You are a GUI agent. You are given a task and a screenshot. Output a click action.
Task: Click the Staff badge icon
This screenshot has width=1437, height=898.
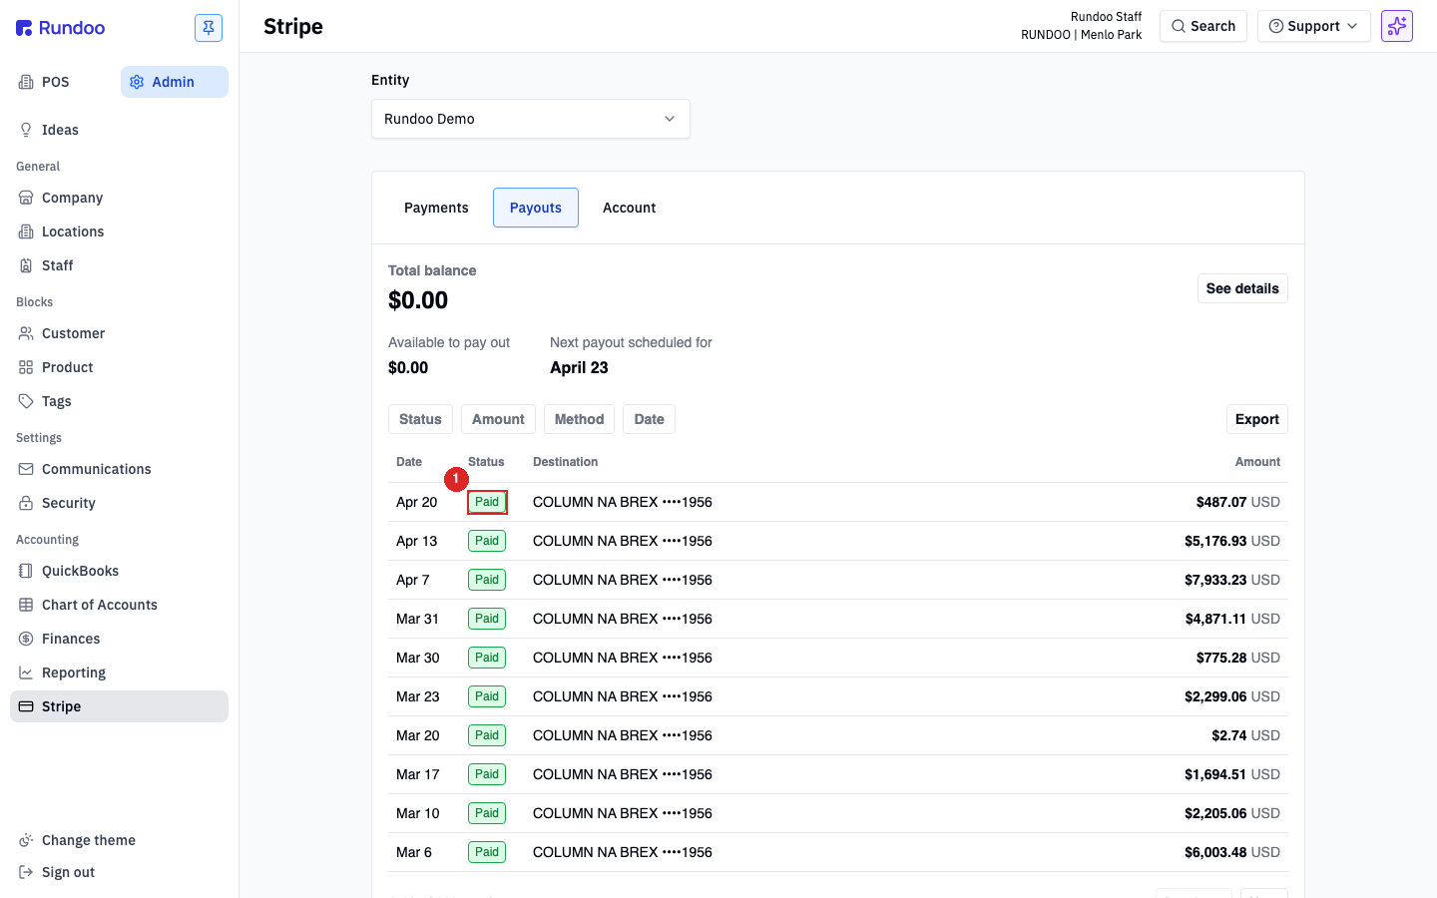coord(26,265)
